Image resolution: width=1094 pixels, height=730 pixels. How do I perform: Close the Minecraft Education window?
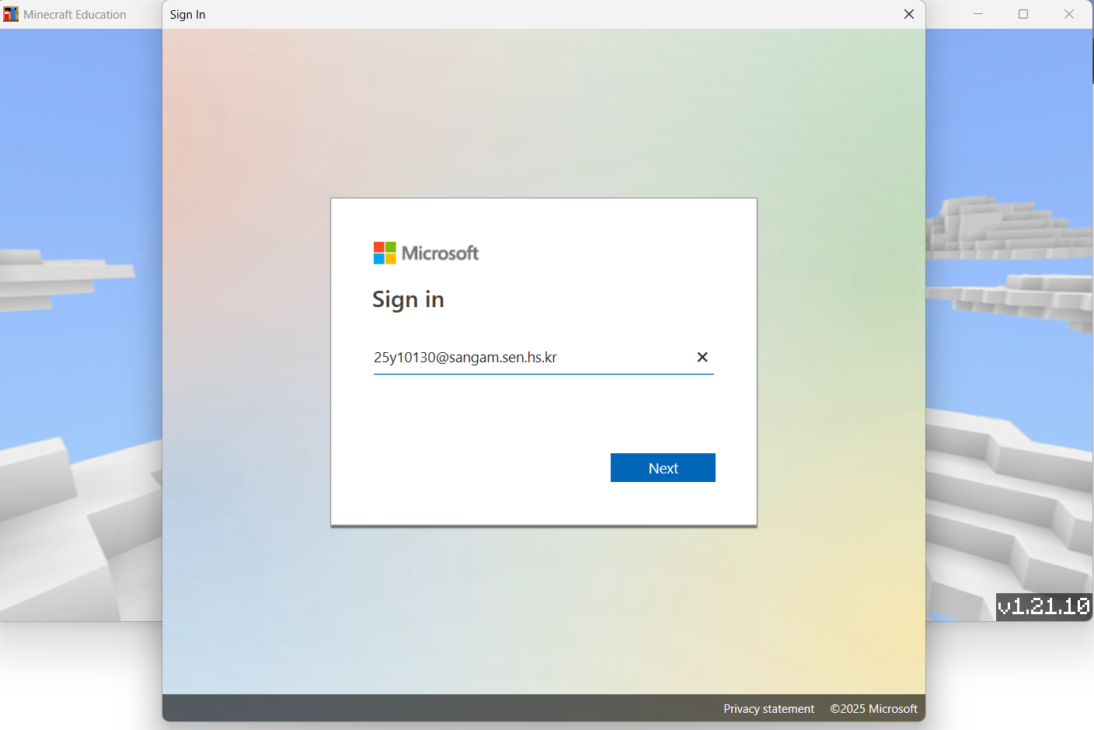[x=1069, y=14]
